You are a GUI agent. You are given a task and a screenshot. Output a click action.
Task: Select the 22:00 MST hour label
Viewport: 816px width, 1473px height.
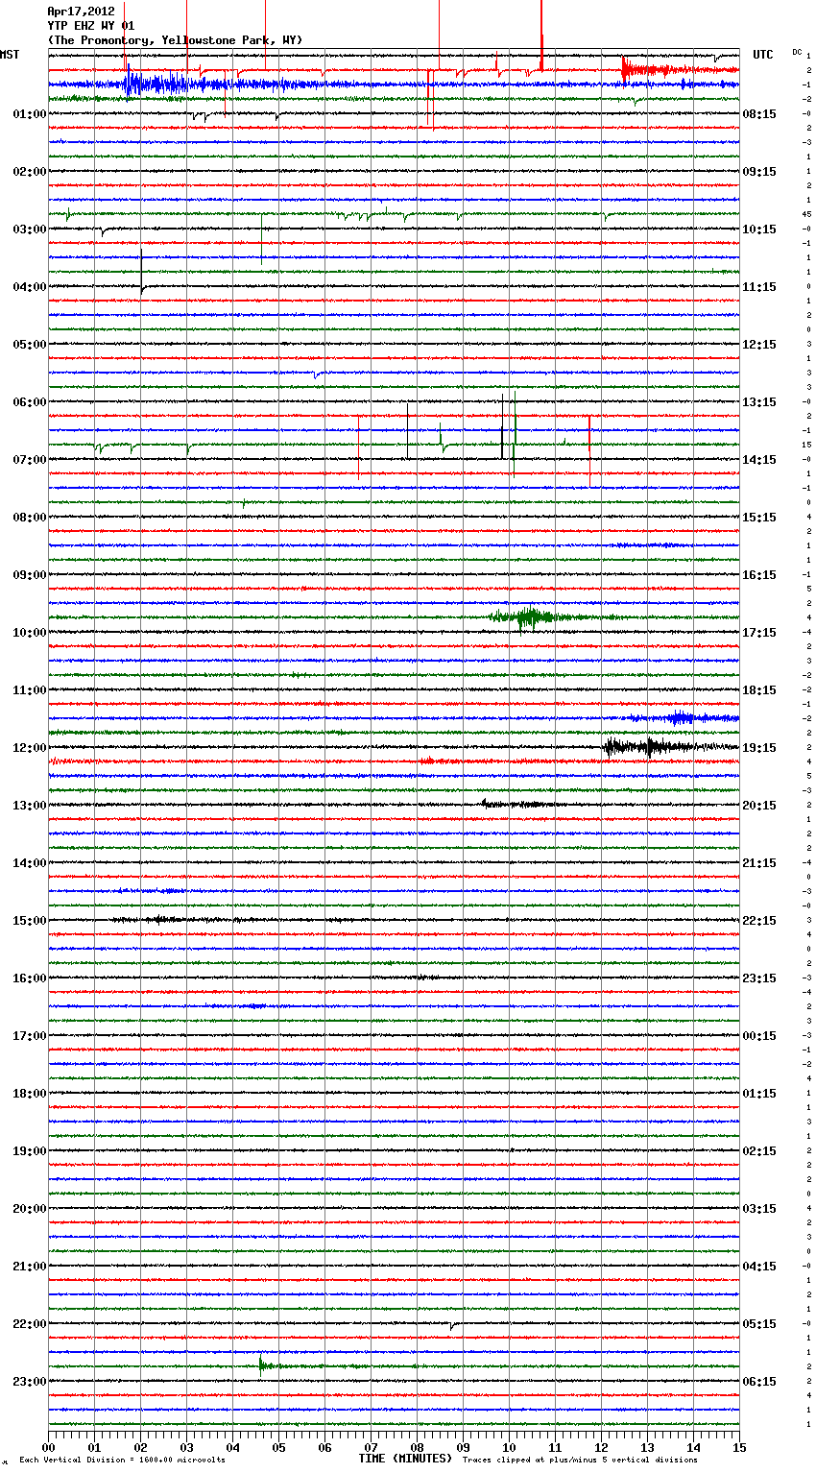pos(30,1324)
